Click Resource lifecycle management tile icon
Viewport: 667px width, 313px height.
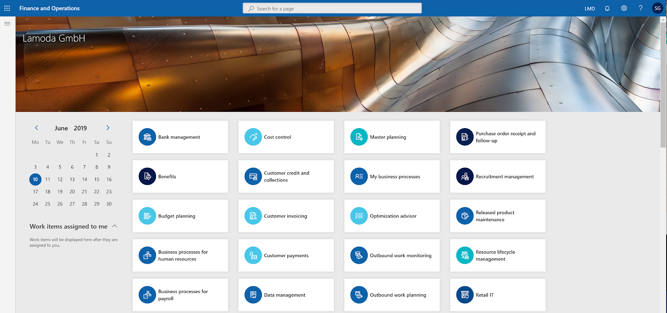465,255
